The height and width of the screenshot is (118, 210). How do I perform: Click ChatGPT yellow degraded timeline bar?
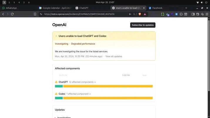(108, 86)
